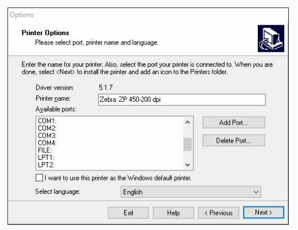Click ports list scroll up arrow

[188, 122]
